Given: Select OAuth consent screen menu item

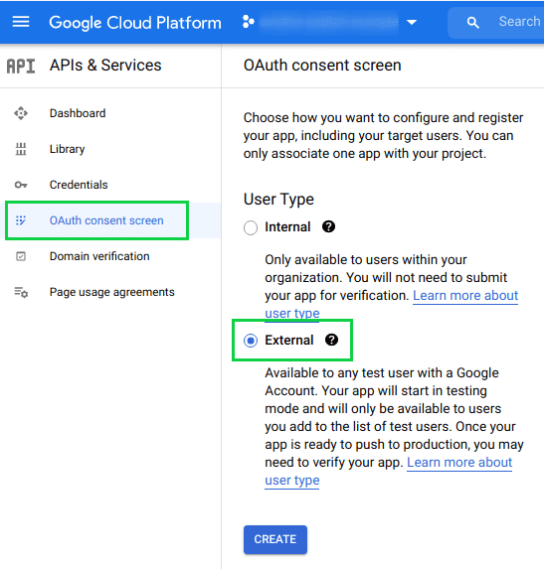Looking at the screenshot, I should [x=106, y=220].
